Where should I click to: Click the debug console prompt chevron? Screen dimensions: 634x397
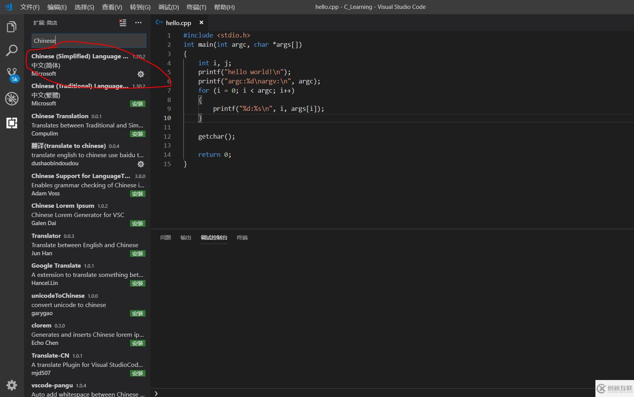(x=156, y=393)
